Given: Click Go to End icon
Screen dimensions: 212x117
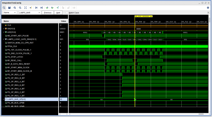Looking at the screenshot, I should click(x=41, y=8).
